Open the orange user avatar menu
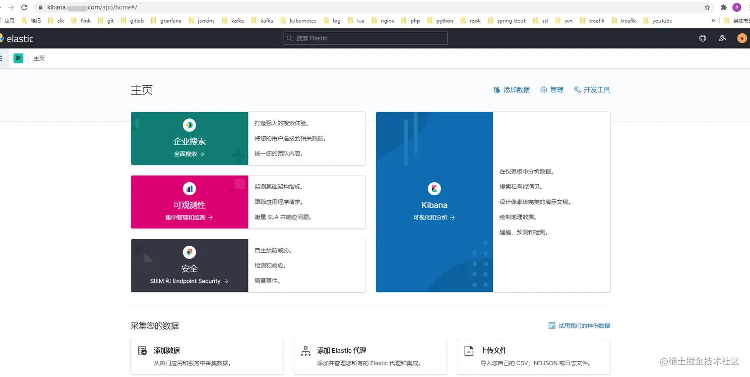Screen dimensions: 750x377 click(742, 38)
